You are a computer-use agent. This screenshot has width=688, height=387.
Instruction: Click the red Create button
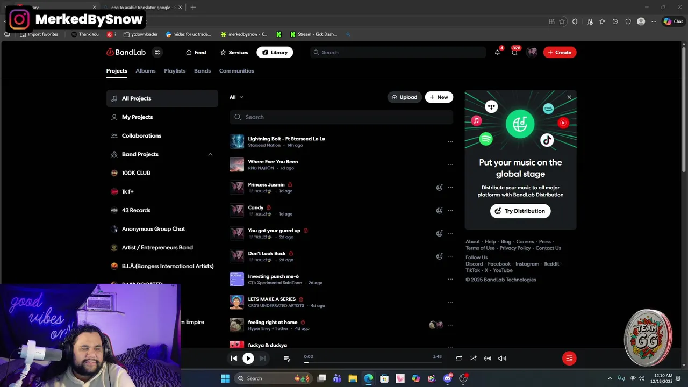point(560,52)
